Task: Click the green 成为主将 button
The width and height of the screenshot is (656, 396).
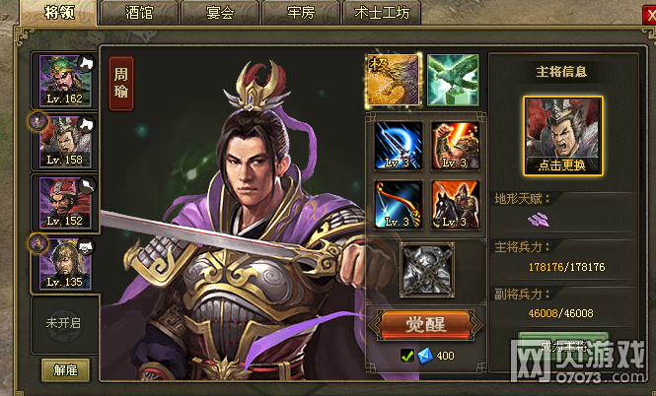Action: pyautogui.click(x=562, y=346)
